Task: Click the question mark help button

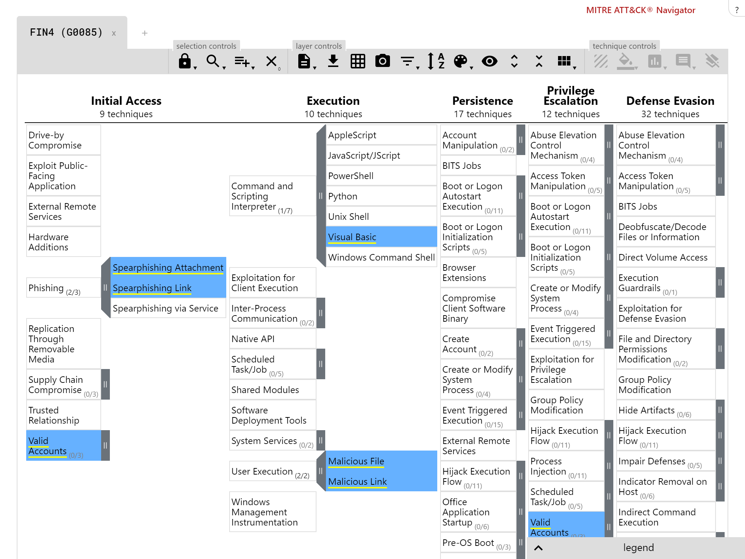Action: 737,10
